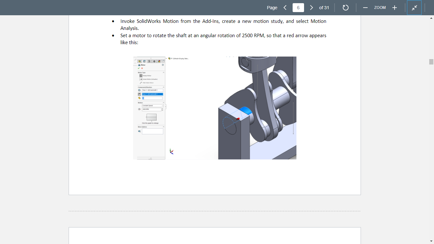The height and width of the screenshot is (244, 434).
Task: Switch to the Motor PropertyManager tab
Action: pos(144,61)
